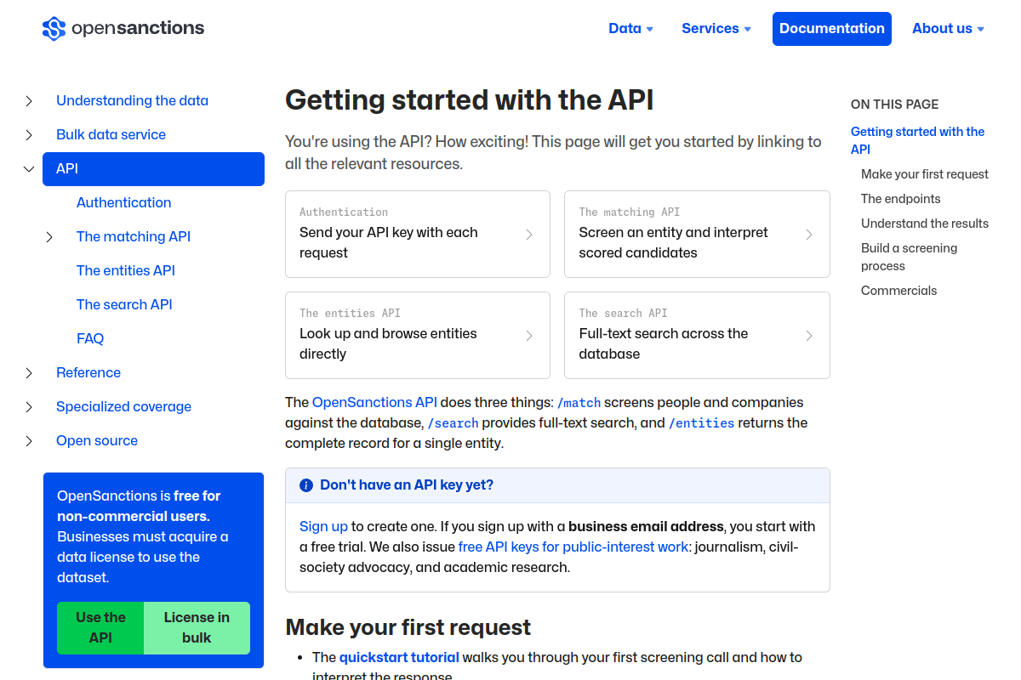The height and width of the screenshot is (680, 1021).
Task: Expand the Reference section chevron
Action: click(29, 373)
